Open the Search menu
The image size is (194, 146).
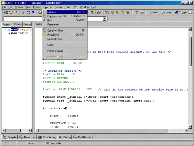19,7
